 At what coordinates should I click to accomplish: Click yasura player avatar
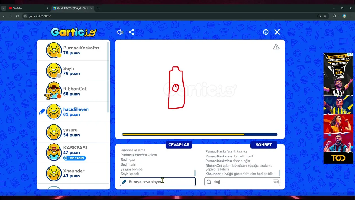(54, 132)
